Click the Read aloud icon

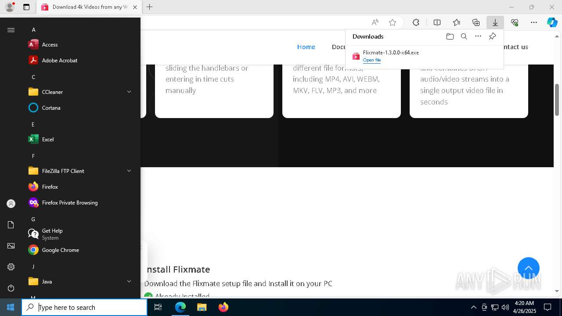coord(375,22)
